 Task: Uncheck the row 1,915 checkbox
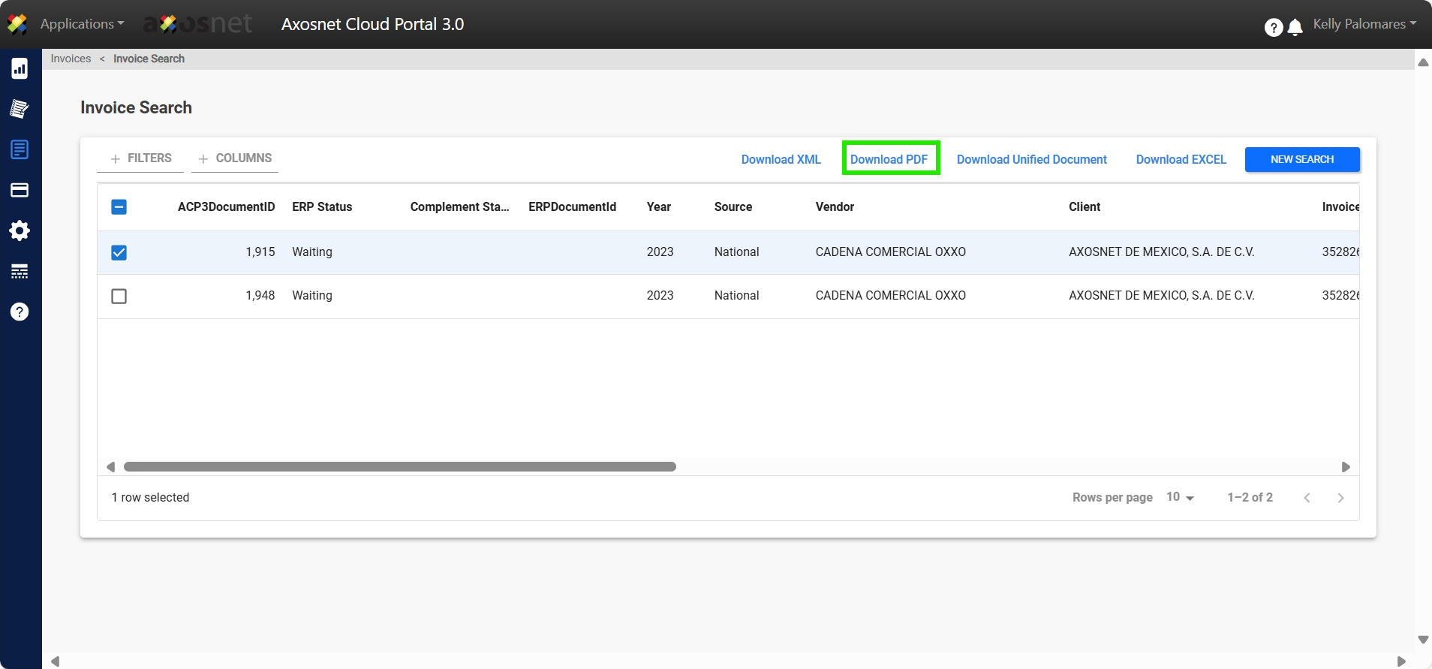[119, 252]
